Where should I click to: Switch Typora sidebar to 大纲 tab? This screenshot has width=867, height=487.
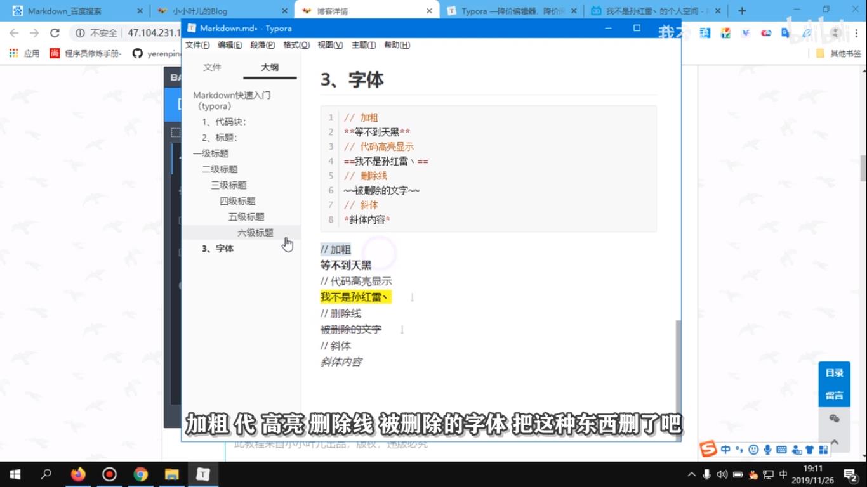(270, 67)
